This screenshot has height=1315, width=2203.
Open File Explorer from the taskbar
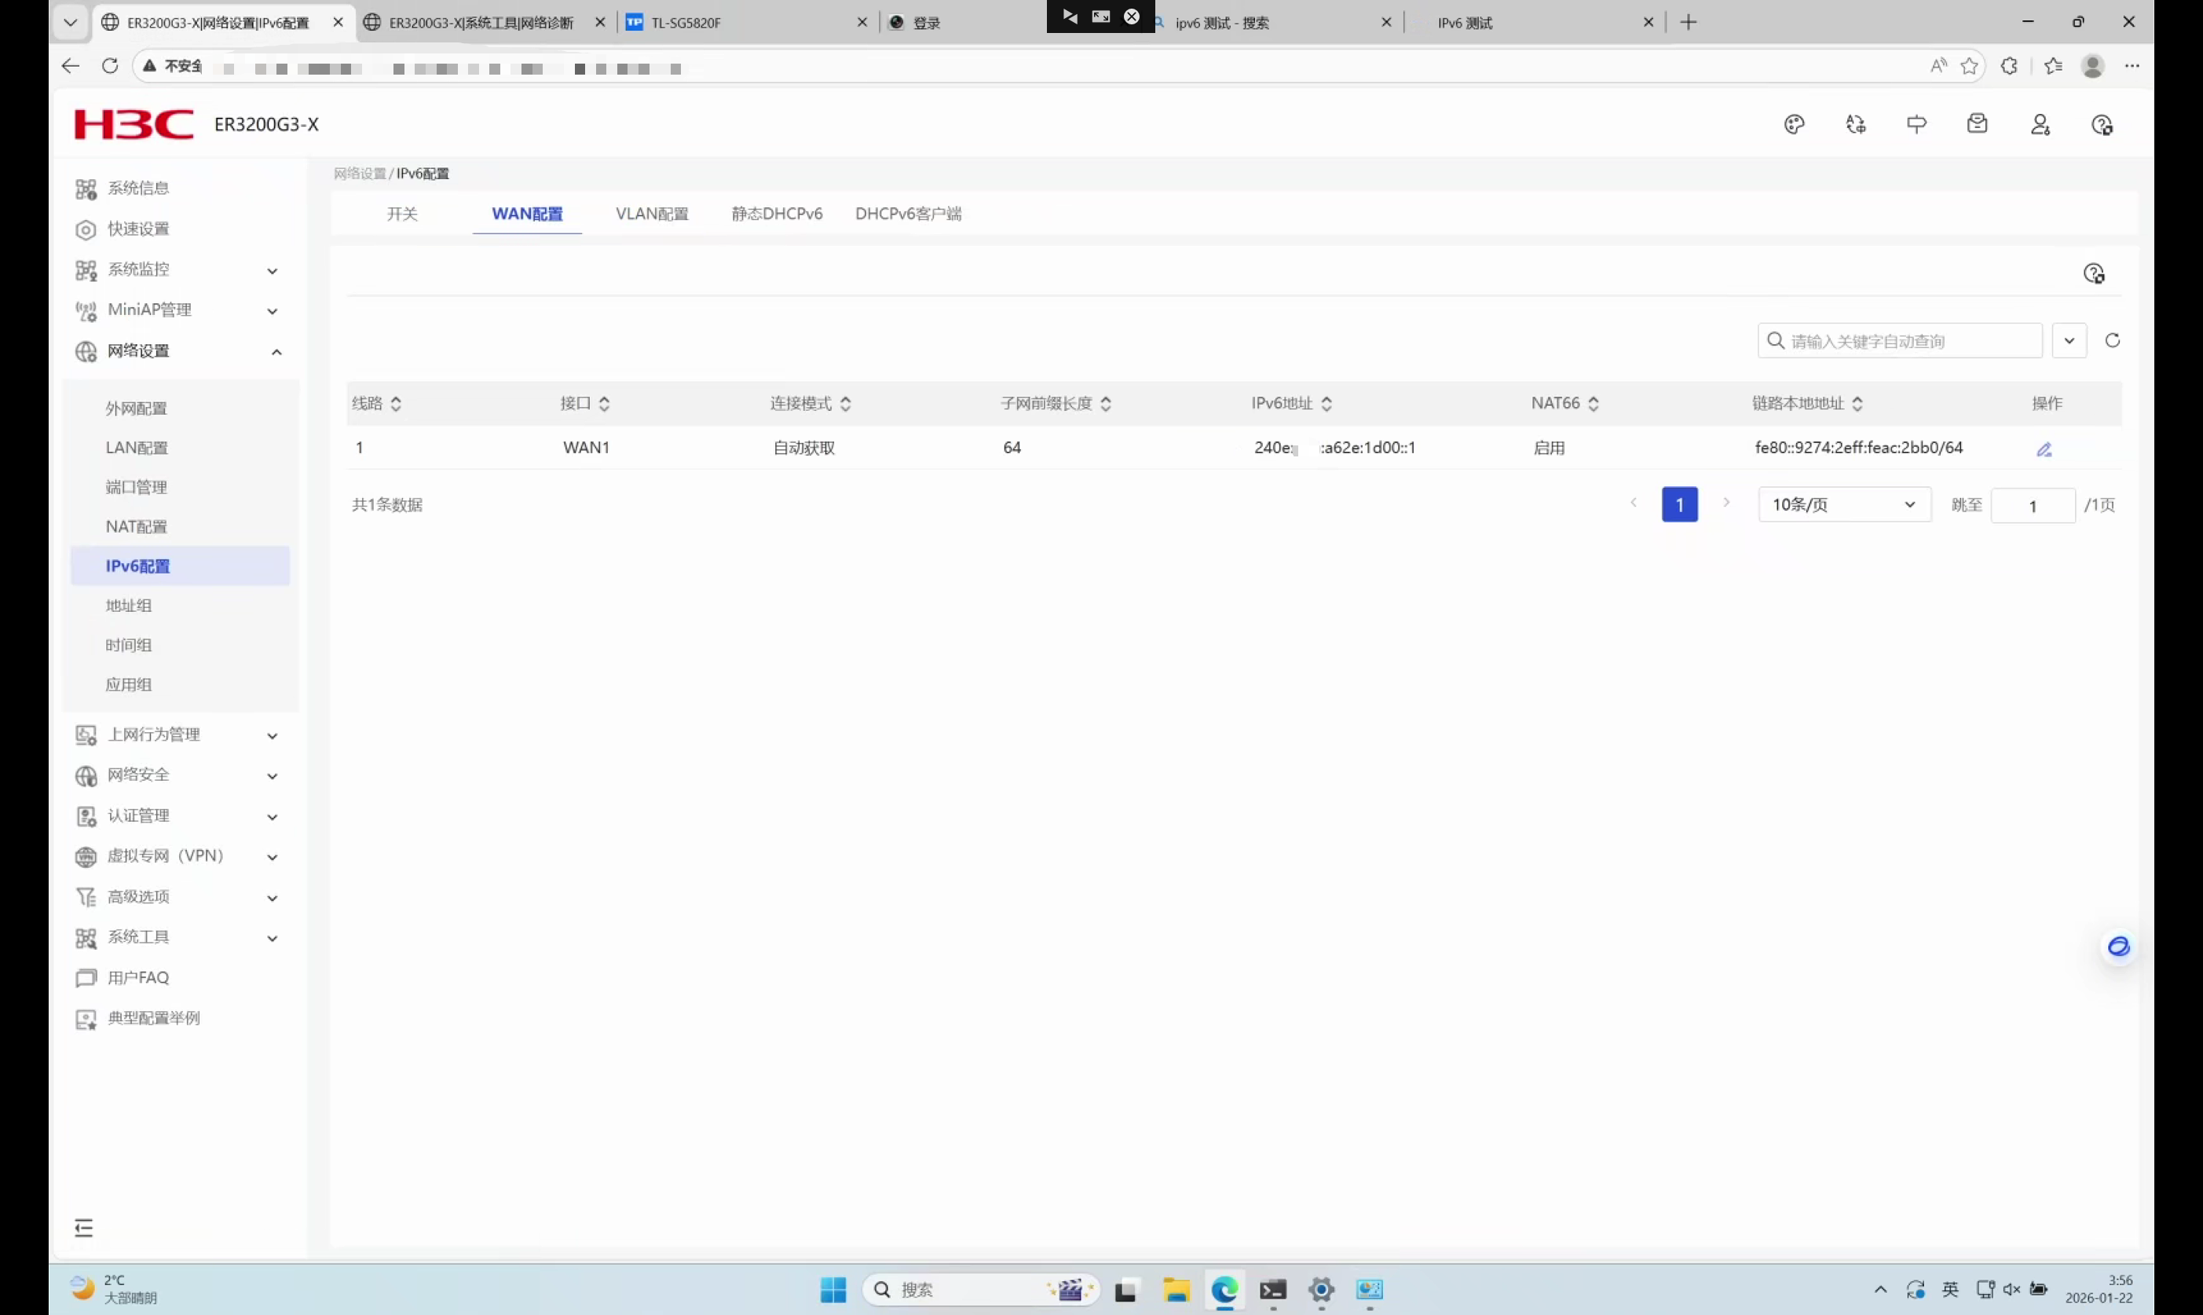coord(1176,1290)
